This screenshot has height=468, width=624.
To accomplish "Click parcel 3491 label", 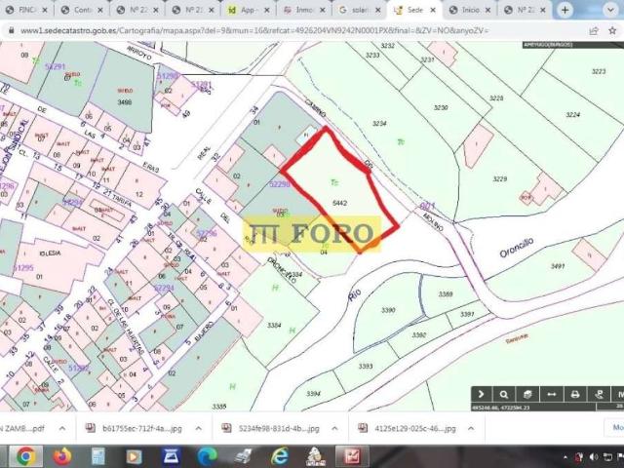I will (x=558, y=266).
